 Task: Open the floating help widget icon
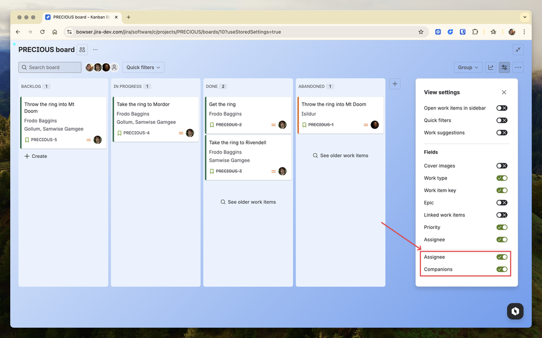[x=515, y=311]
